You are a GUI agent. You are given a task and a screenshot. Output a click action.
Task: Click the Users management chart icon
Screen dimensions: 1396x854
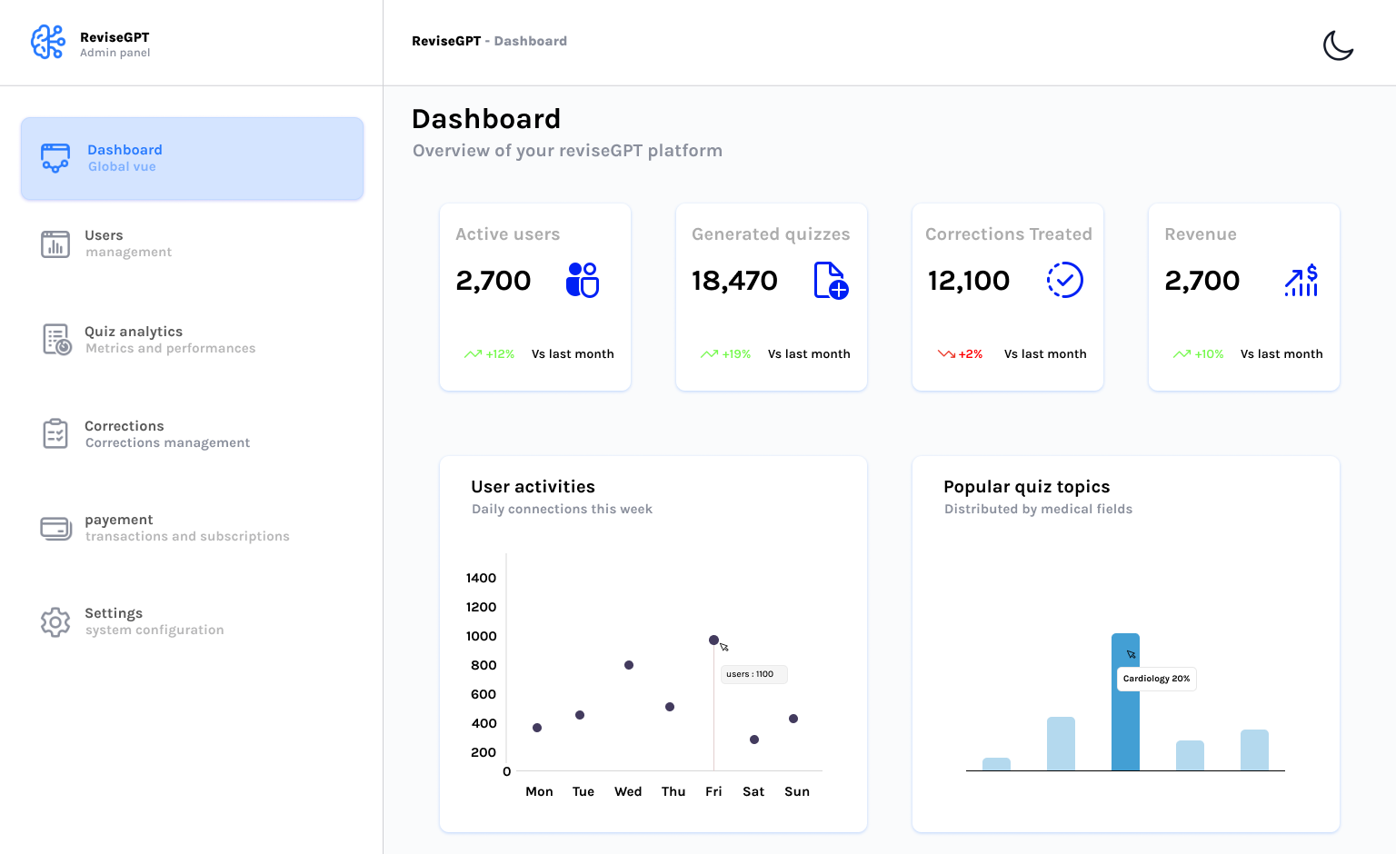coord(55,243)
